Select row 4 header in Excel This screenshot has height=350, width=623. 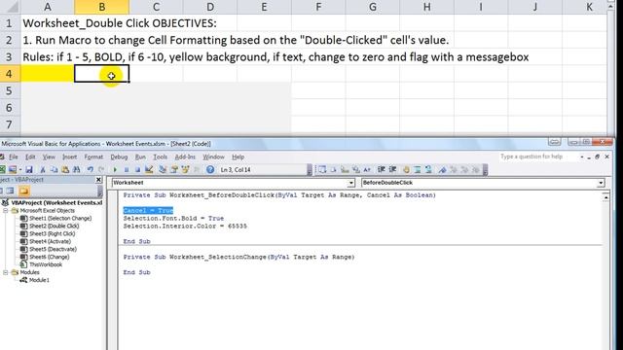pyautogui.click(x=10, y=74)
